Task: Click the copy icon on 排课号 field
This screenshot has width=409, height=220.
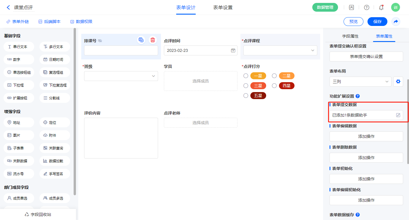Action: pyautogui.click(x=141, y=40)
